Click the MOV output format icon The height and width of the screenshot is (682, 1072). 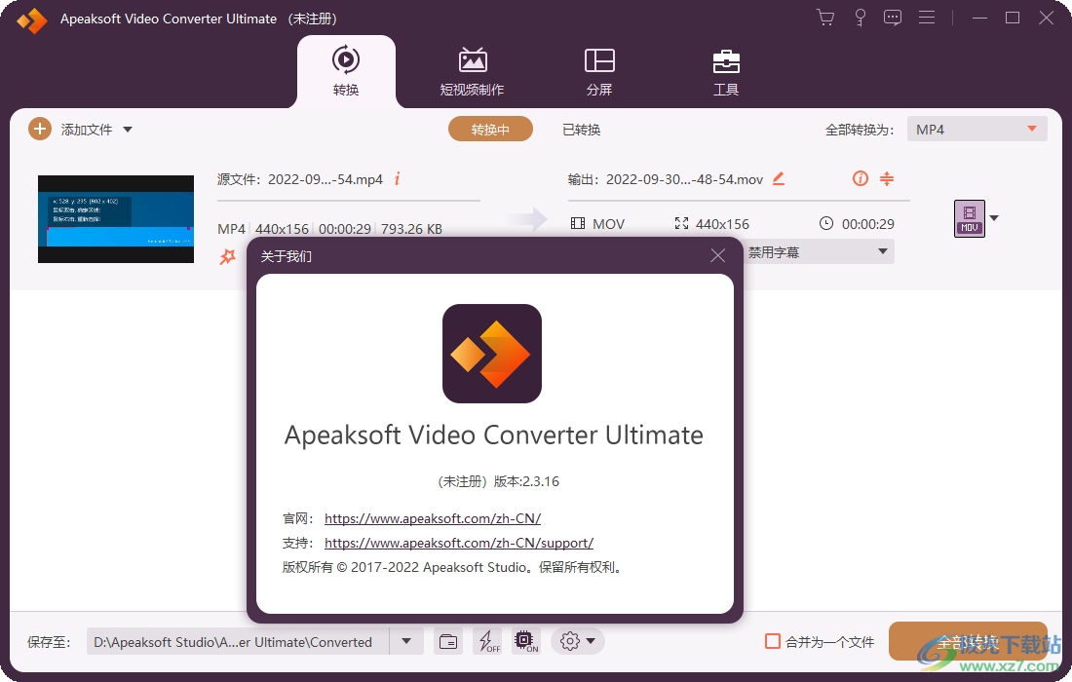click(x=970, y=218)
